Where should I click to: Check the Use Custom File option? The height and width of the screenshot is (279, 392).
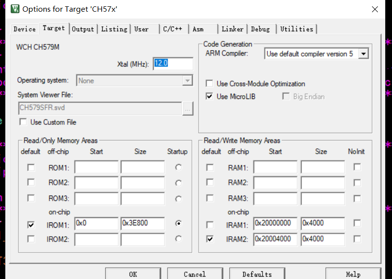(x=23, y=122)
